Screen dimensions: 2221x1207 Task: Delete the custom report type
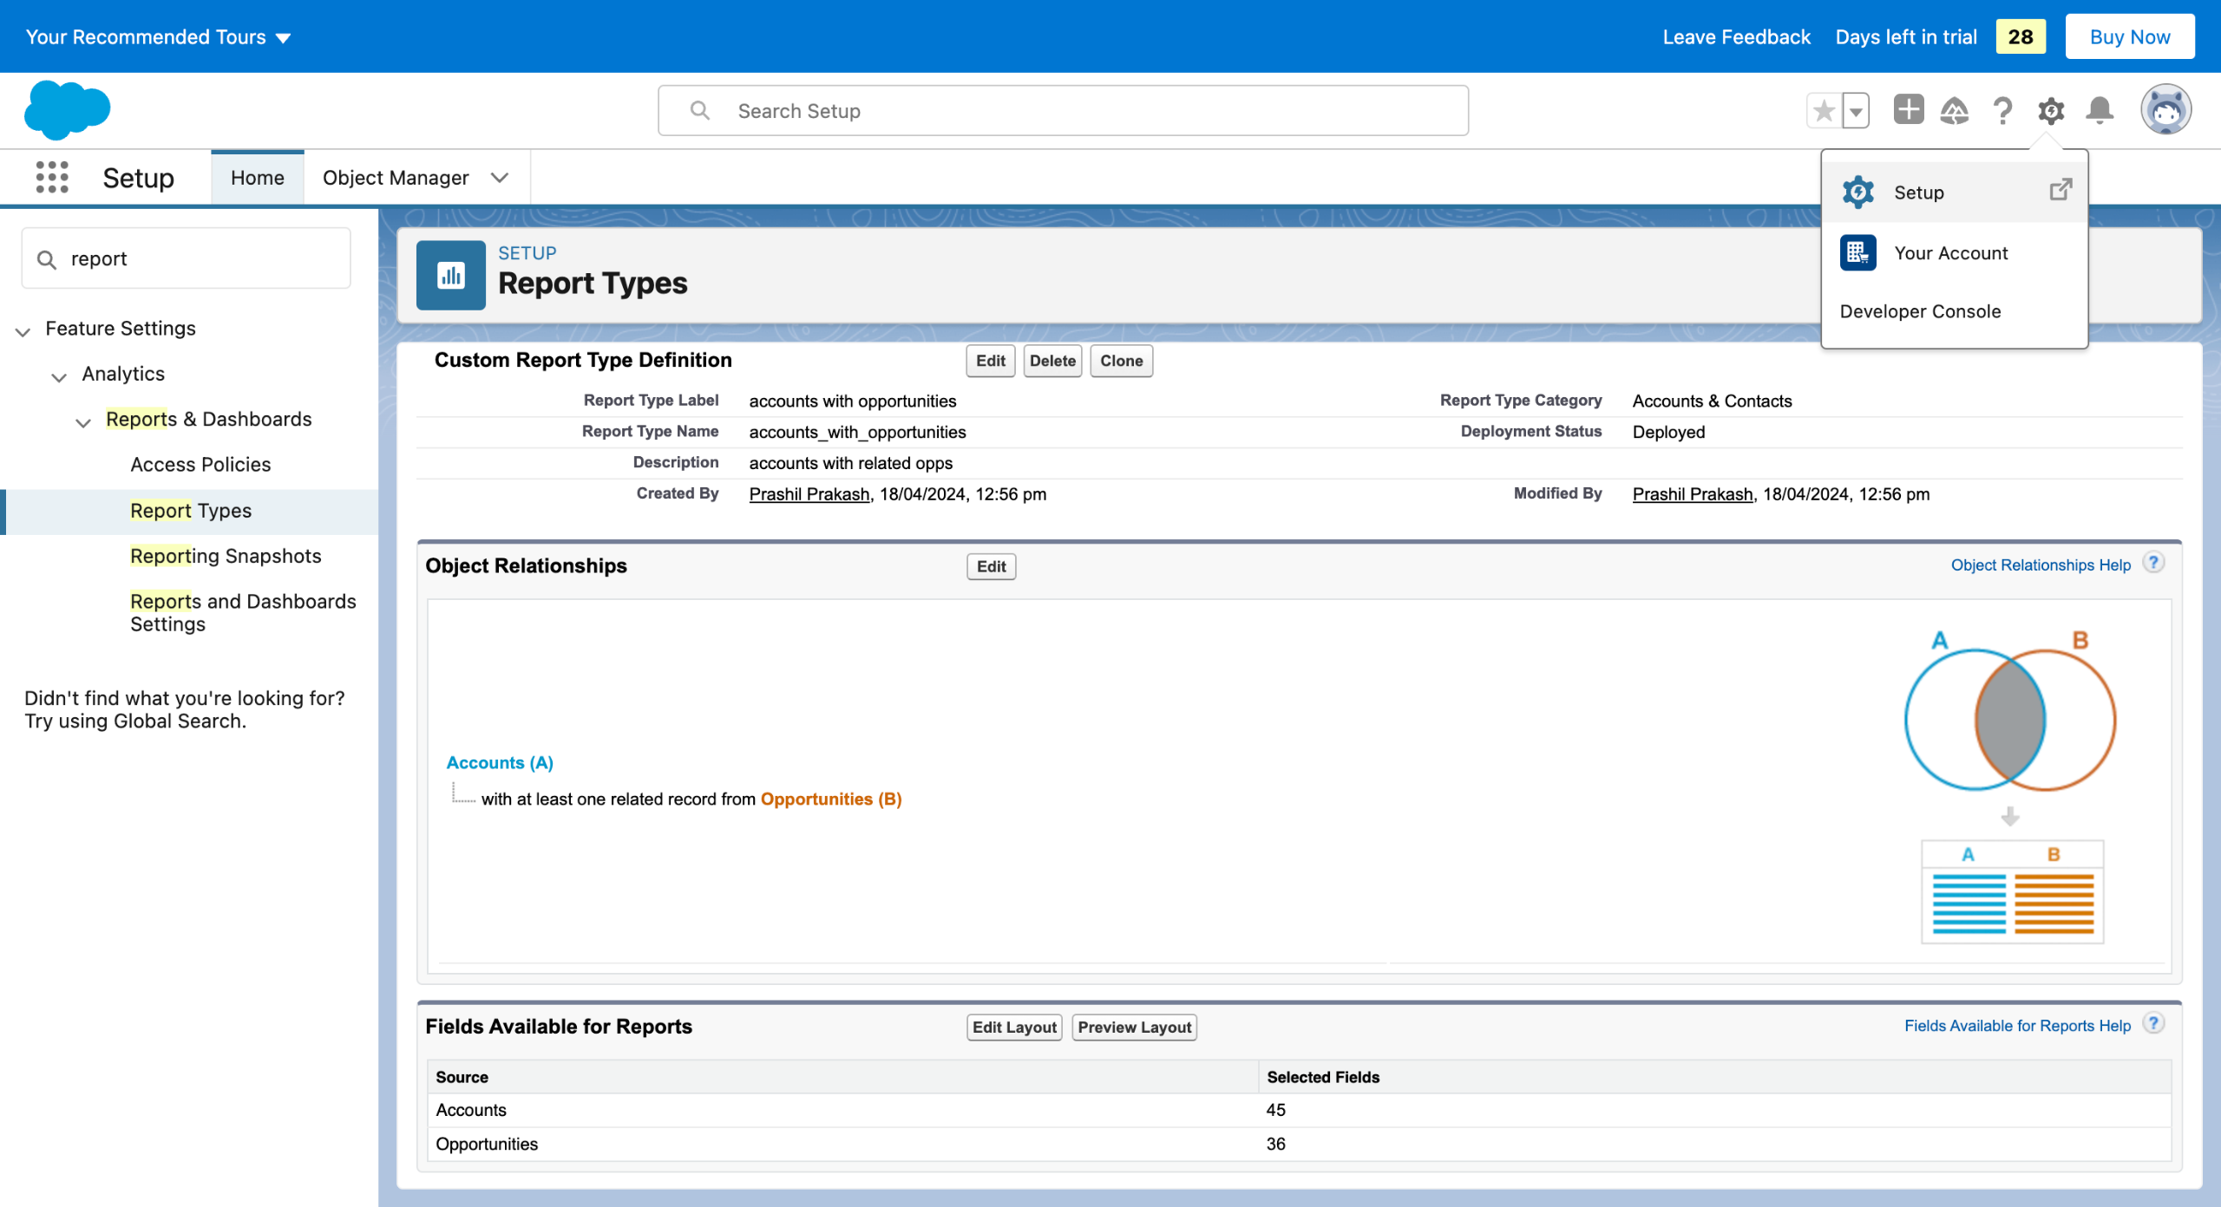coord(1052,361)
